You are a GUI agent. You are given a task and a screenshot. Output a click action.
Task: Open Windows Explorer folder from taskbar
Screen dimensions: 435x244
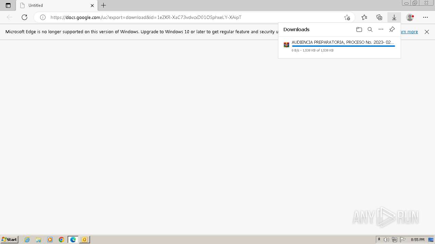point(38,240)
